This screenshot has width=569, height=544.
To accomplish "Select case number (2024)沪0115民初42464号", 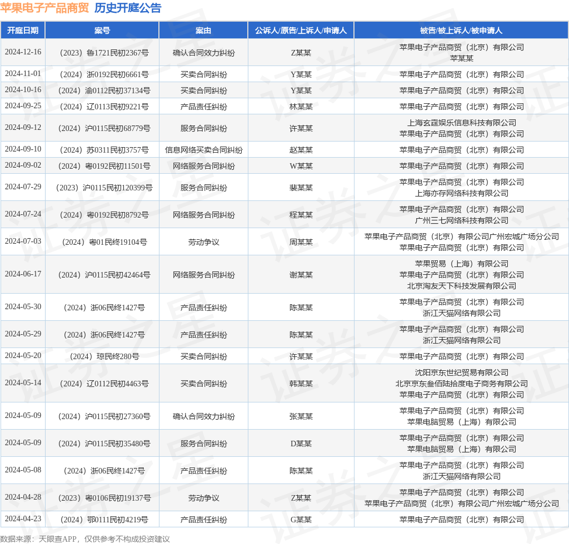I will (104, 275).
